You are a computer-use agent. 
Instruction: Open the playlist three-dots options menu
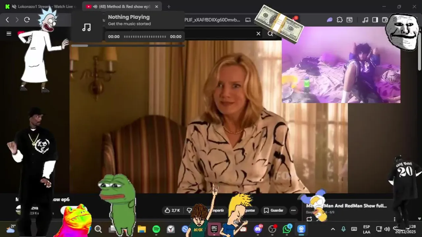(395, 219)
